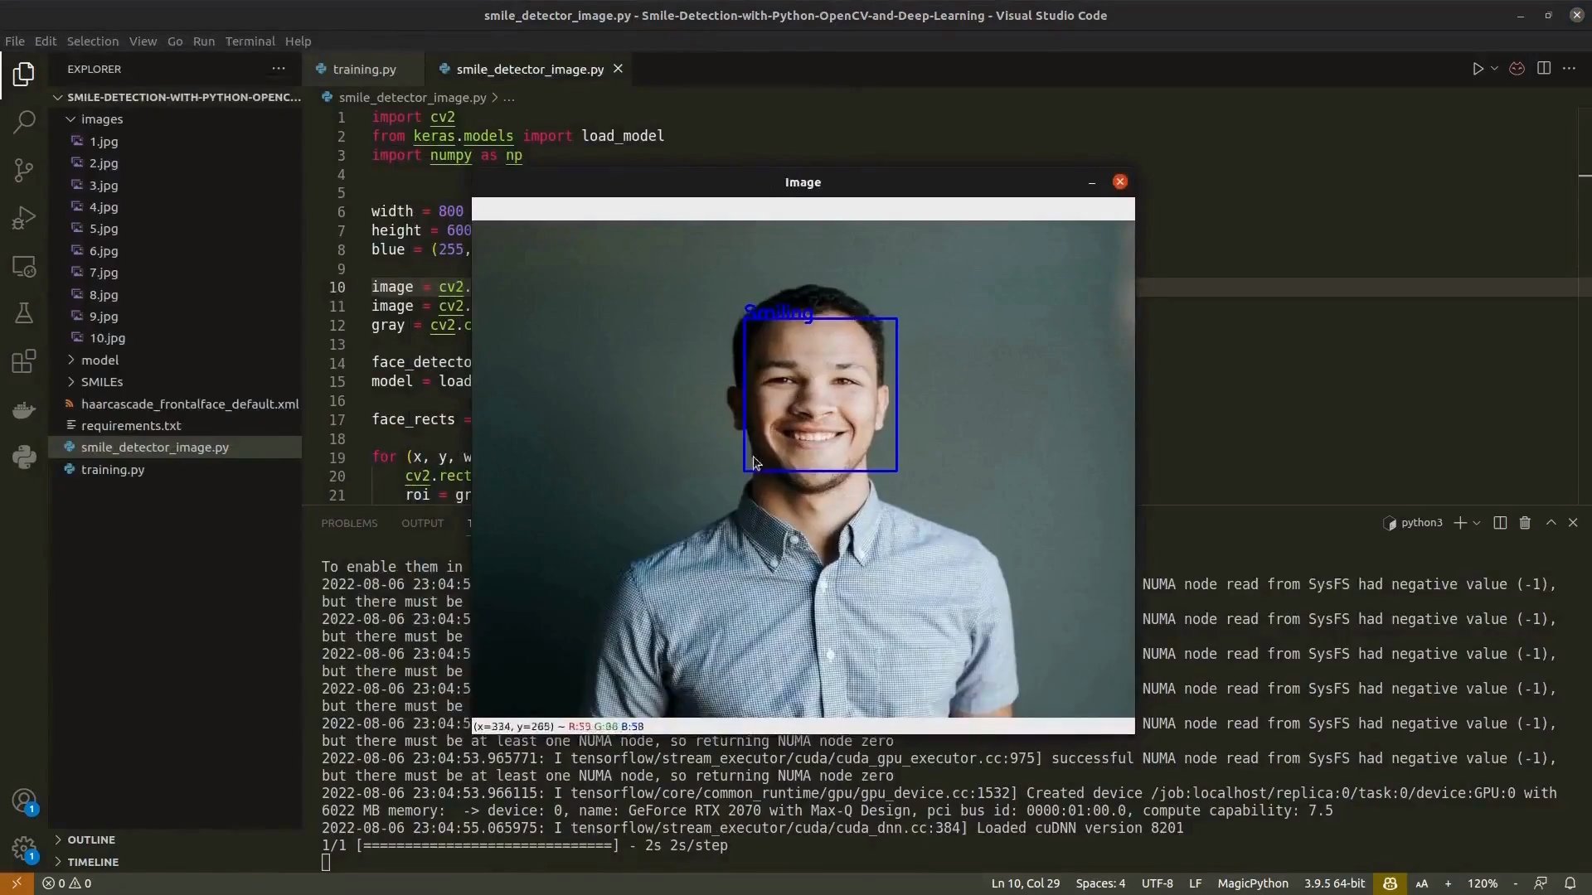Expand the SMILEs folder
This screenshot has width=1592, height=895.
[x=104, y=381]
